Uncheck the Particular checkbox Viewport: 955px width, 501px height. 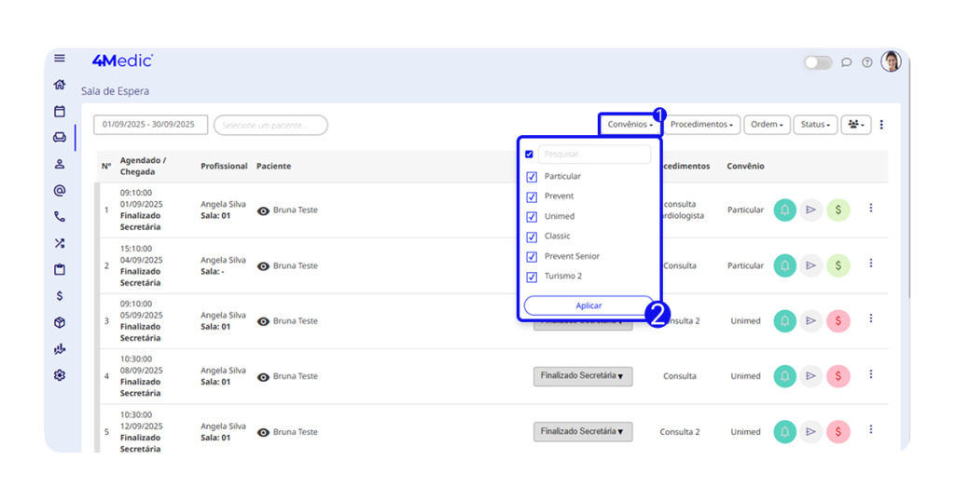532,177
